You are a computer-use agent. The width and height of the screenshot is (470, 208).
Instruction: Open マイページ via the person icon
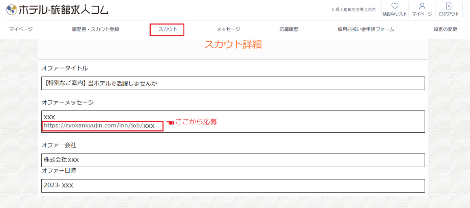point(422,6)
